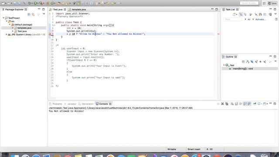The width and height of the screenshot is (279, 157).
Task: Click red error mark in overview ruler
Action: click(218, 34)
